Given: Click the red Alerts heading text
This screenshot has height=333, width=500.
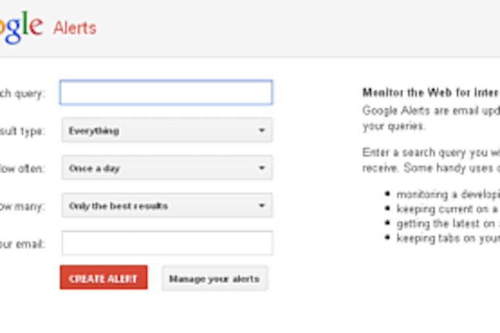Looking at the screenshot, I should coord(75,28).
